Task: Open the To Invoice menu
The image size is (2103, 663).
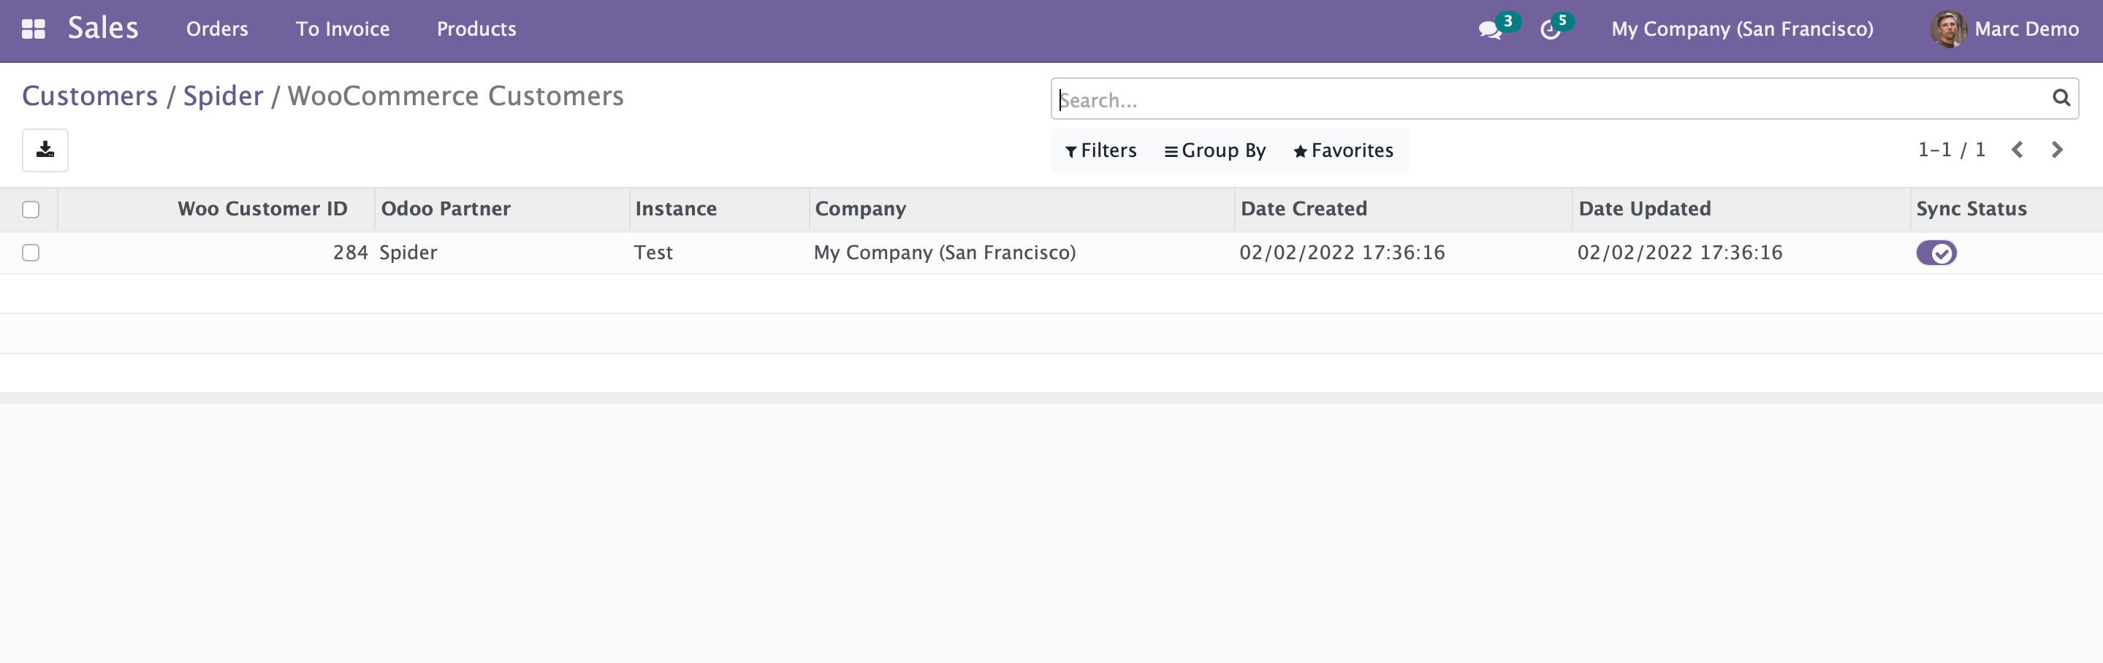Action: click(342, 29)
